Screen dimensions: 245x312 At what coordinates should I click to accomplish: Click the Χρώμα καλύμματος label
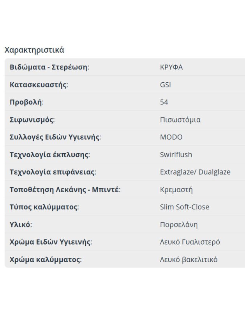point(45,259)
